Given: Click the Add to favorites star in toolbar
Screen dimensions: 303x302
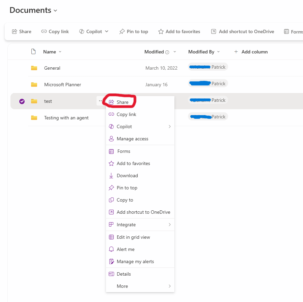Looking at the screenshot, I should click(161, 31).
